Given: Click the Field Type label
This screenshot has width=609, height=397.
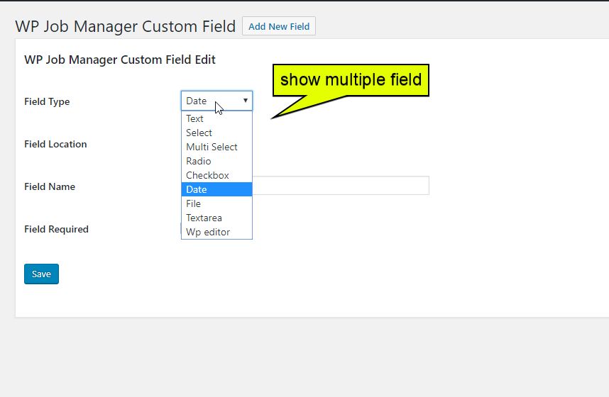Looking at the screenshot, I should click(47, 101).
